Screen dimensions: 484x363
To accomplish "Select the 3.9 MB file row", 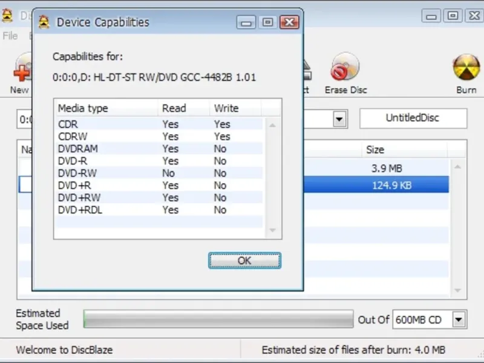I will tap(376, 168).
